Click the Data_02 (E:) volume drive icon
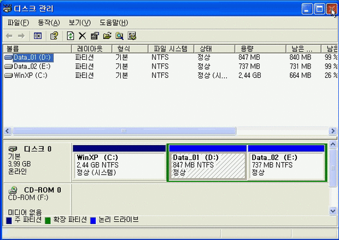Screen dimensions: 339x240 click(x=8, y=66)
